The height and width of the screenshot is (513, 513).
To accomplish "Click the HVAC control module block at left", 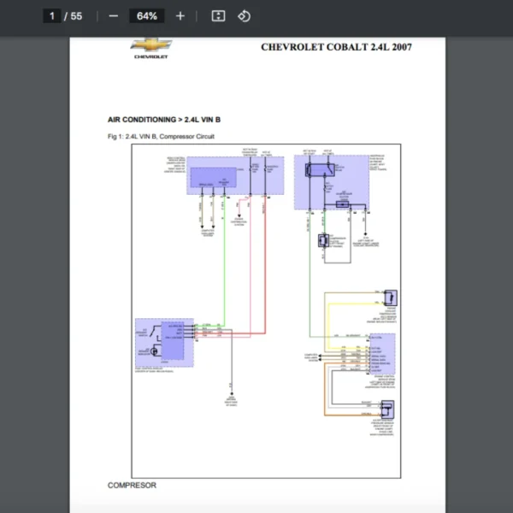I will pos(164,342).
